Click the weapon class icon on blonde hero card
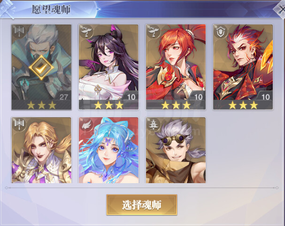 [19, 125]
